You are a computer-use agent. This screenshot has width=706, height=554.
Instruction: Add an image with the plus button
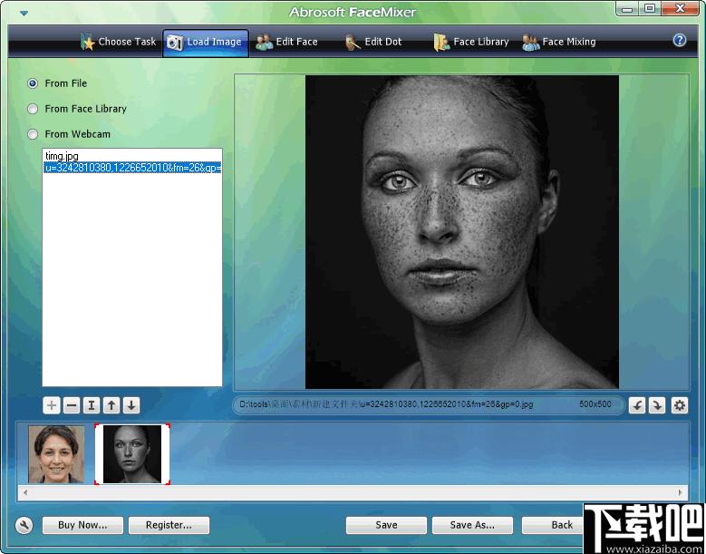(x=52, y=405)
